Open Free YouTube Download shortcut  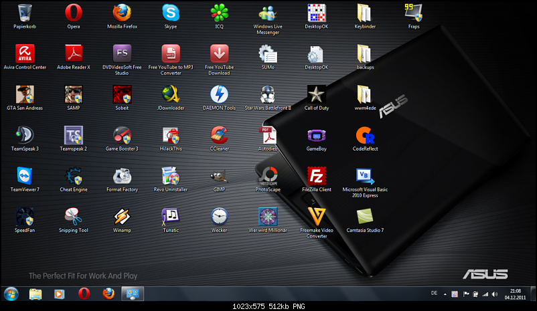click(x=219, y=54)
